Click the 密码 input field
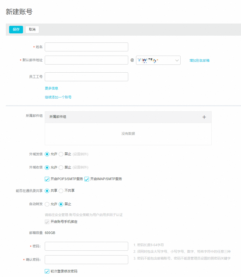This screenshot has width=241, height=277. click(x=86, y=246)
